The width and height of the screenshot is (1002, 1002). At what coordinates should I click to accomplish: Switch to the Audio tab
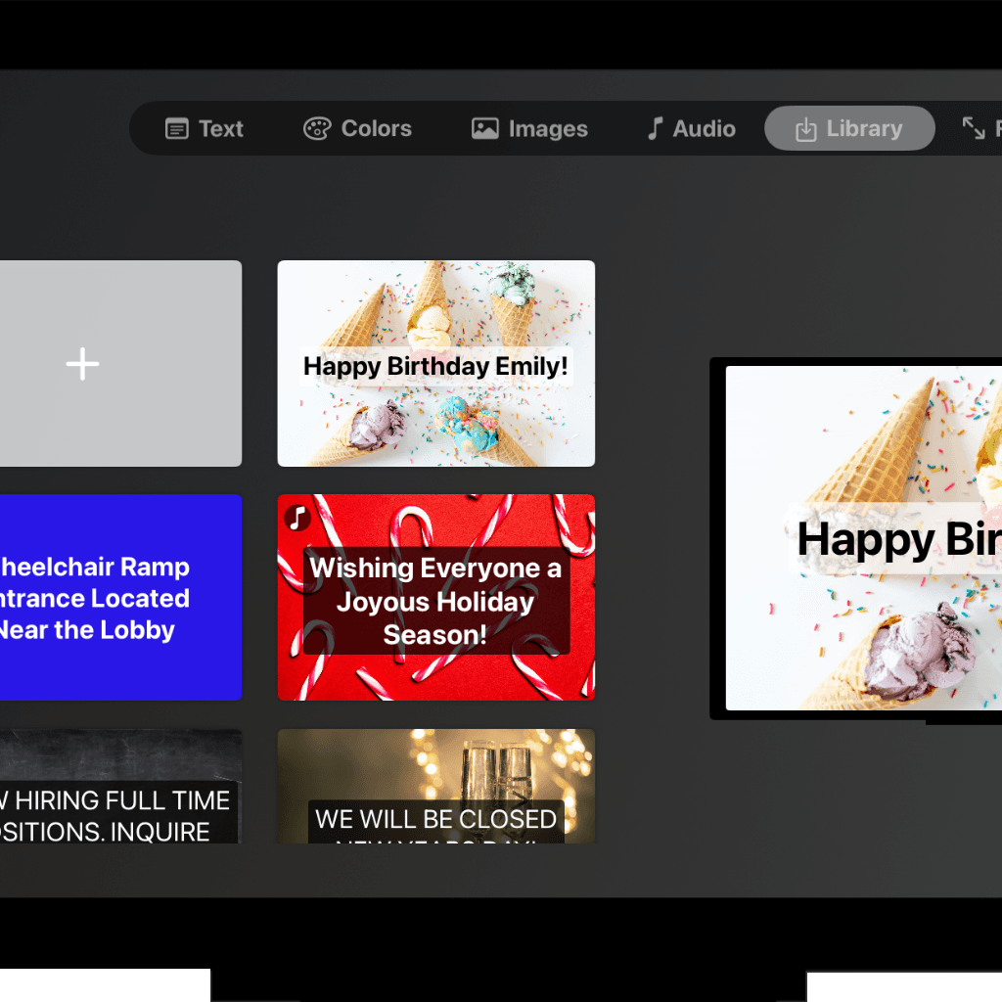click(689, 128)
